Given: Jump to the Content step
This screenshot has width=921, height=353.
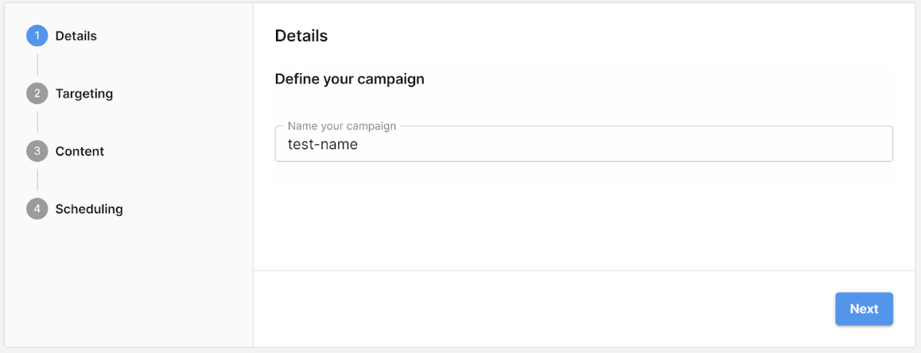Looking at the screenshot, I should click(80, 151).
